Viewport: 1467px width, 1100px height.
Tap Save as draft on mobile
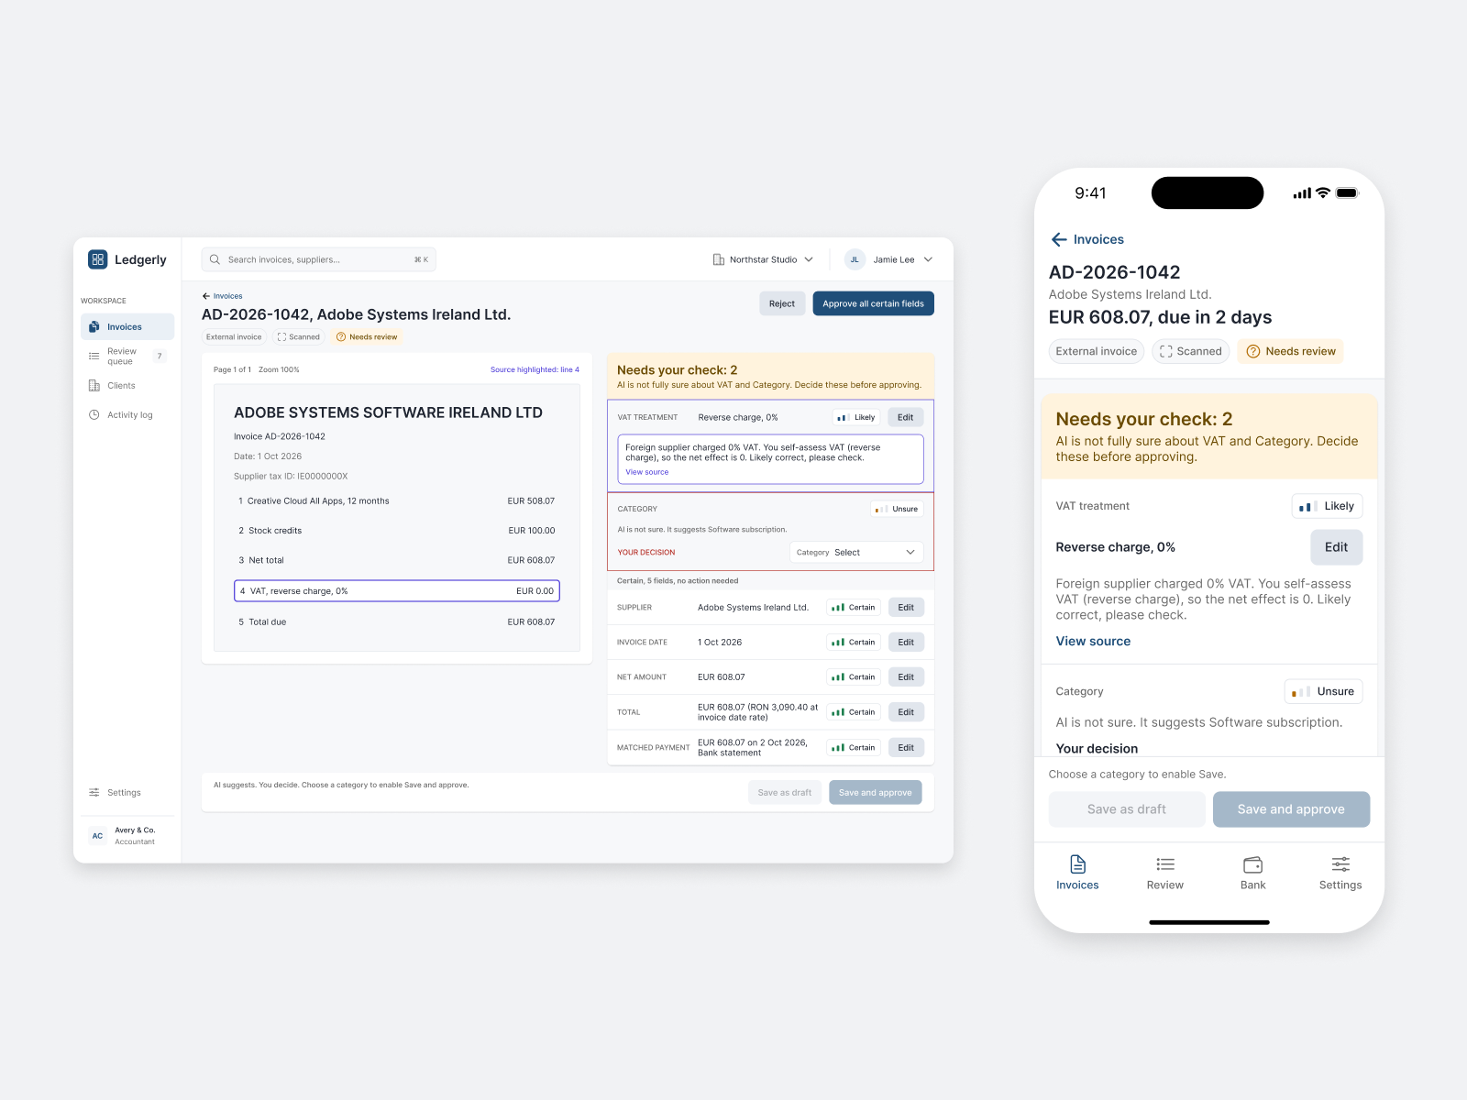(x=1127, y=809)
